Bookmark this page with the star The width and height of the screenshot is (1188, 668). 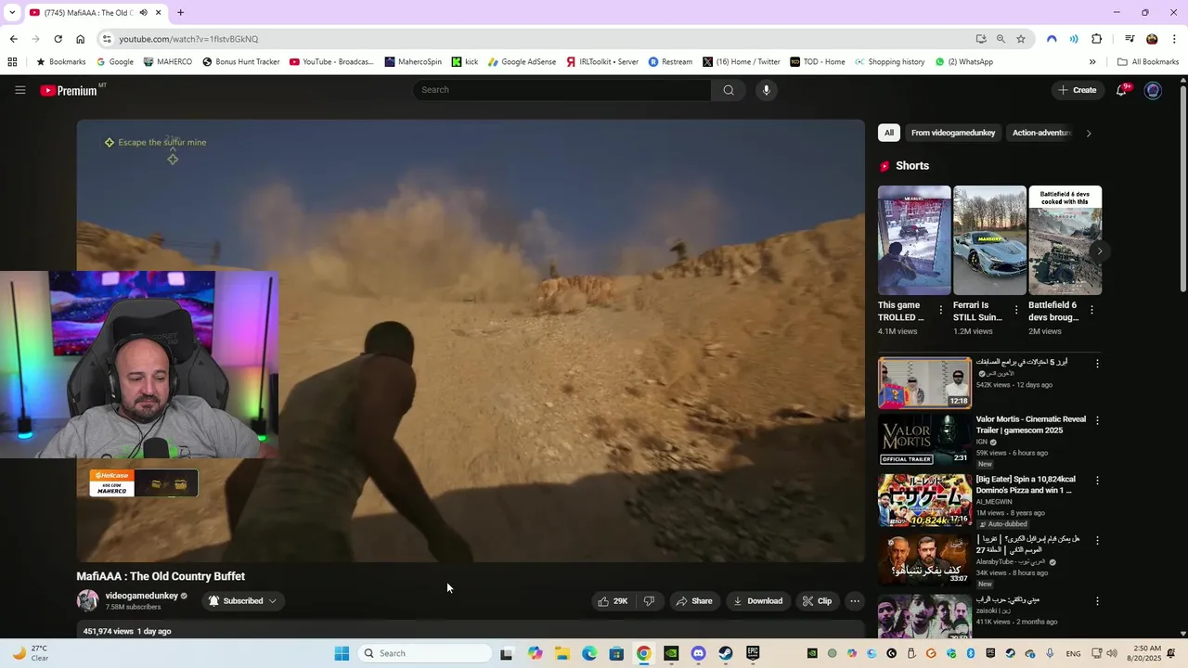pyautogui.click(x=1021, y=39)
